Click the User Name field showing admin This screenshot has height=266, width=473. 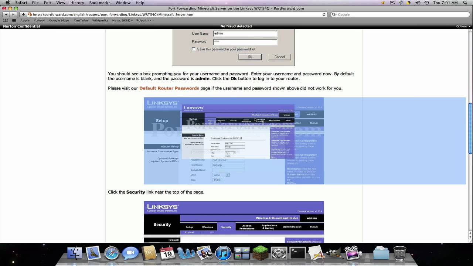click(245, 34)
